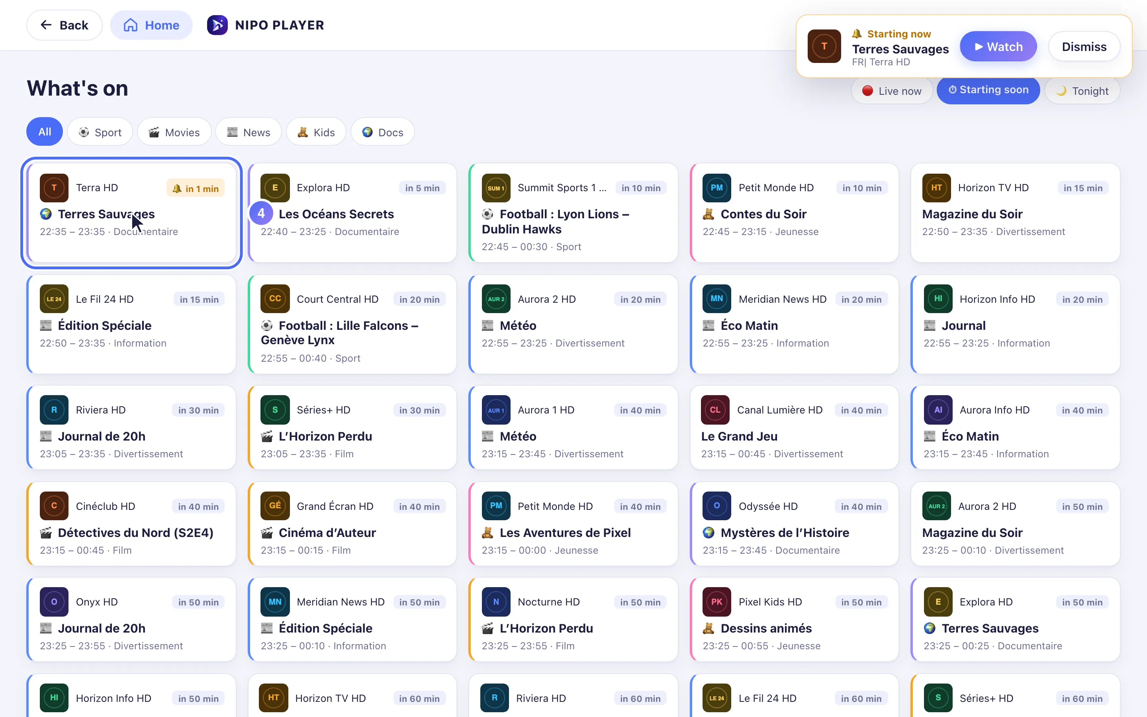Click the Séries+ HD logo on L'Horizon Perdu card
Viewport: 1147px width, 717px height.
click(x=275, y=410)
